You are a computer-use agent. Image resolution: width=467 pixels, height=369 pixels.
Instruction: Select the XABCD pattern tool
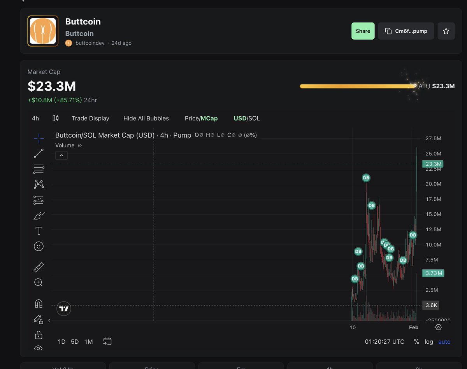pyautogui.click(x=39, y=184)
